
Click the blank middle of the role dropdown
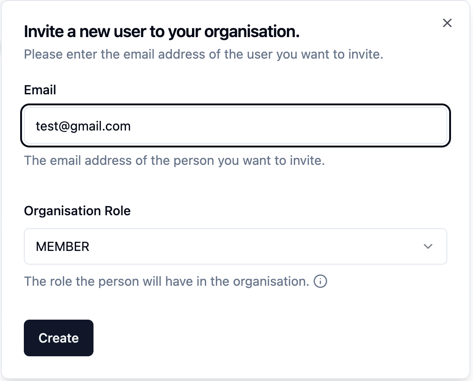242,246
